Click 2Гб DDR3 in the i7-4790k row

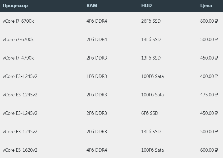[x=97, y=58]
